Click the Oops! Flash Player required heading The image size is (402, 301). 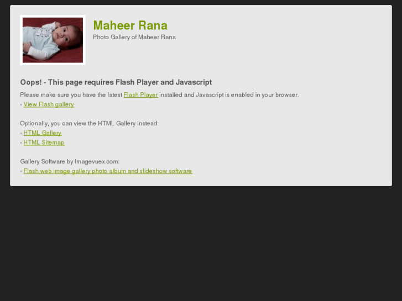pos(116,82)
